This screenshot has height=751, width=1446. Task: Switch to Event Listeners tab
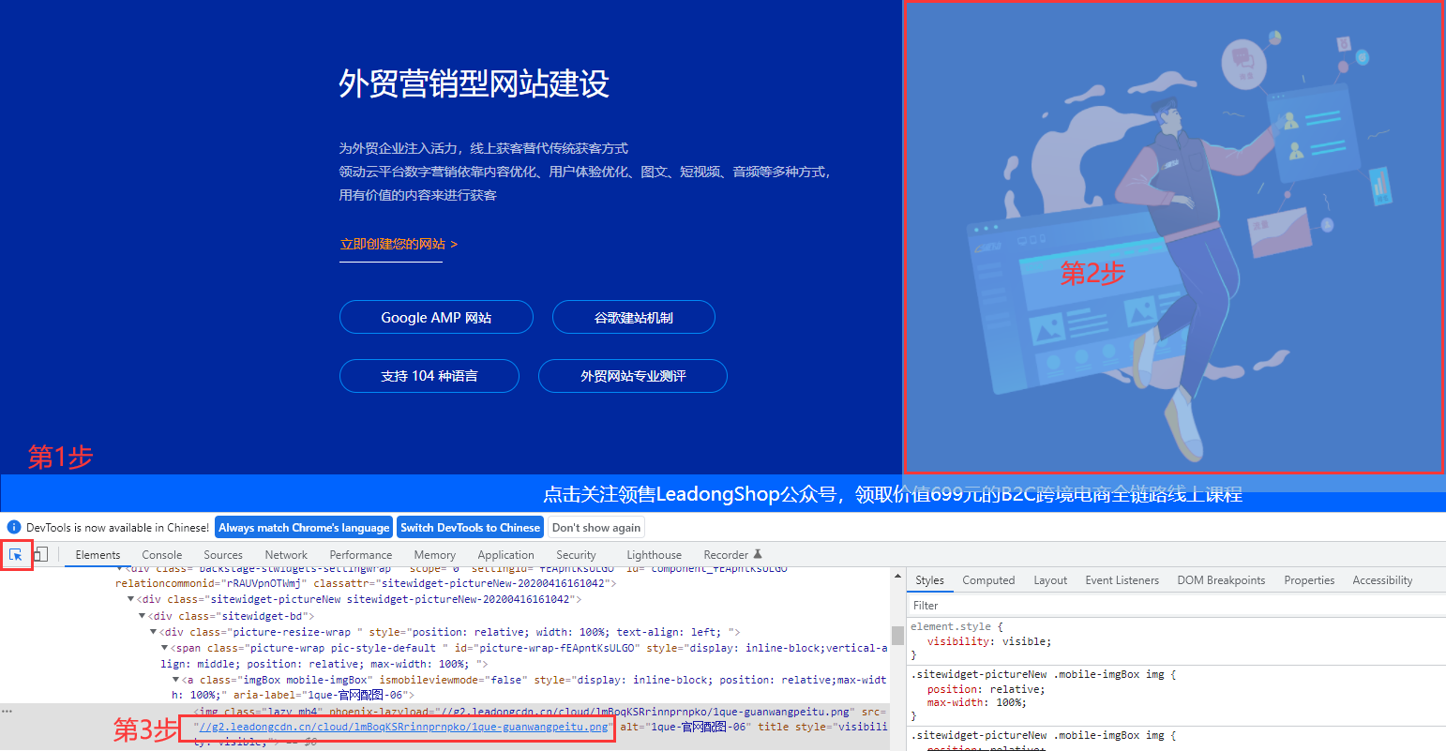click(1122, 580)
